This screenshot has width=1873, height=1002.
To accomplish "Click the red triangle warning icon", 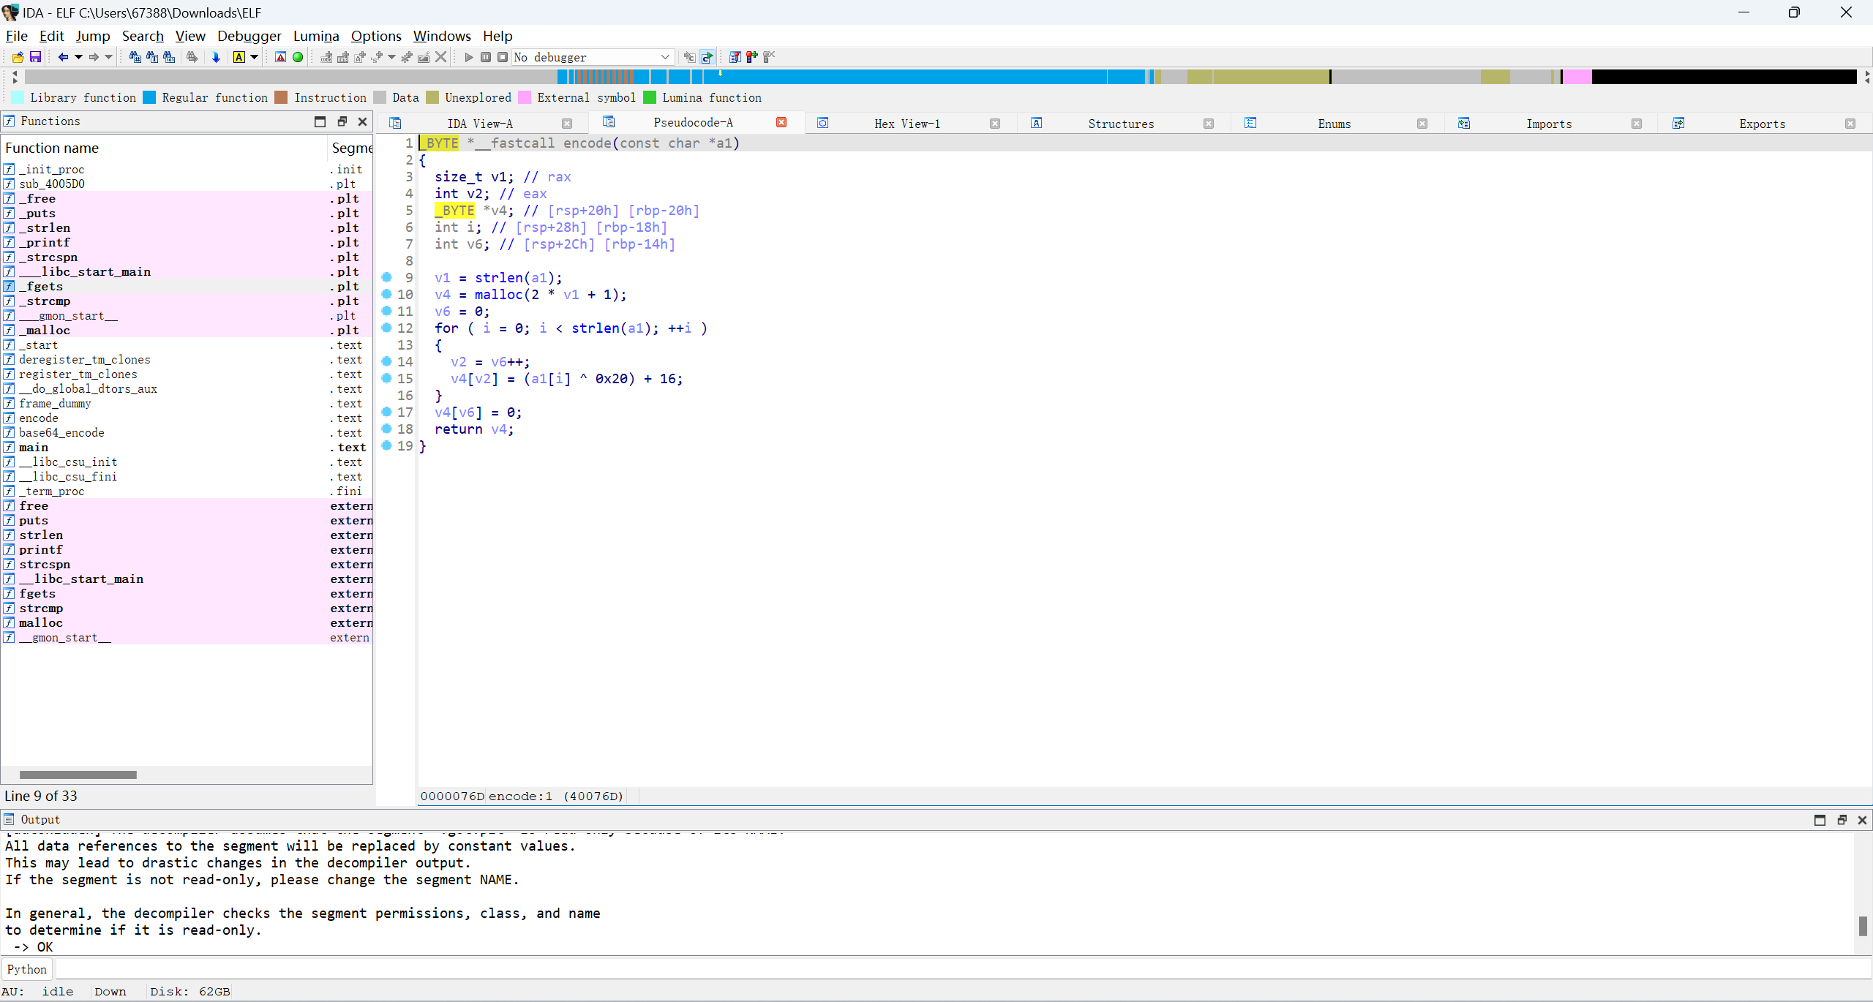I will tap(280, 57).
